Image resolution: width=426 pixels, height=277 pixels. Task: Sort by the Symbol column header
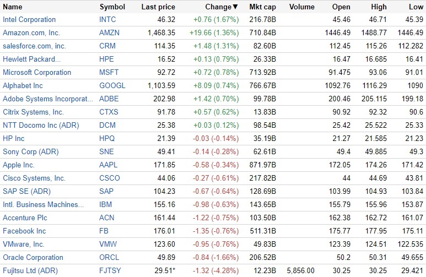coord(112,7)
